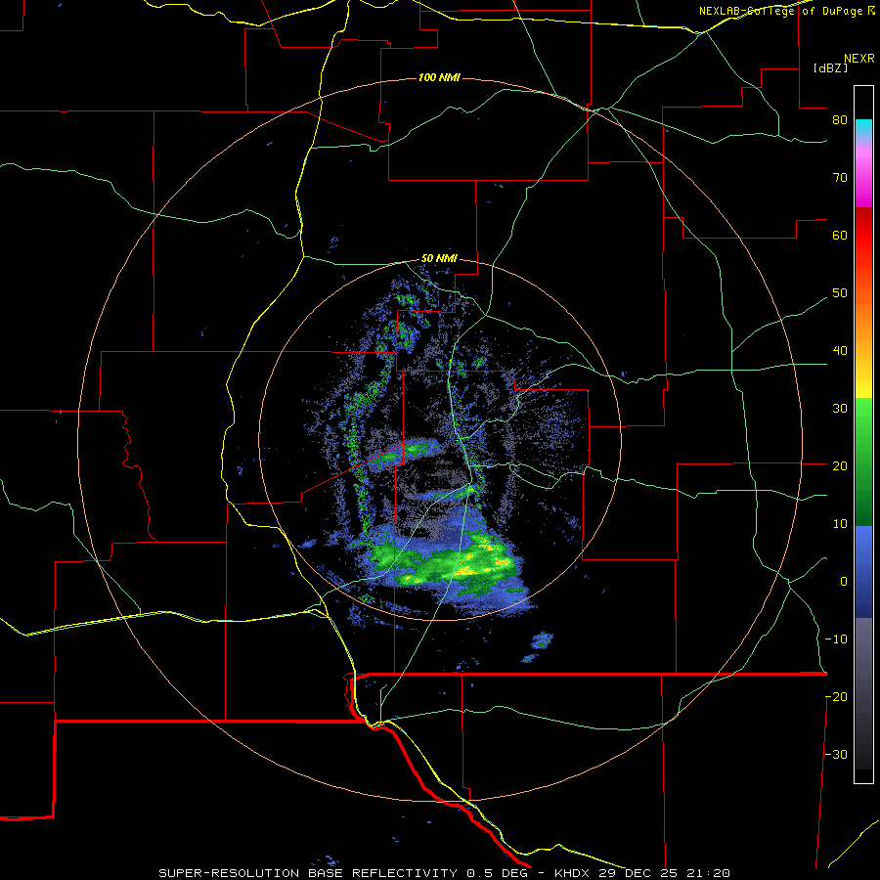Click the 0 dBZ scale value
This screenshot has height=880, width=880.
coord(844,582)
